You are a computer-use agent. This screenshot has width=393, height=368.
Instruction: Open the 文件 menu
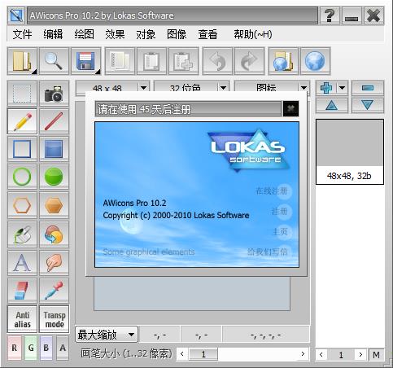[x=22, y=34]
